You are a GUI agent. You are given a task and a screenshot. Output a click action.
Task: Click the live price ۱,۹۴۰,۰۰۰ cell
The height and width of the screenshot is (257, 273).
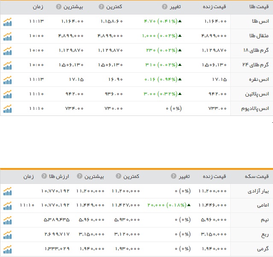coord(214,249)
